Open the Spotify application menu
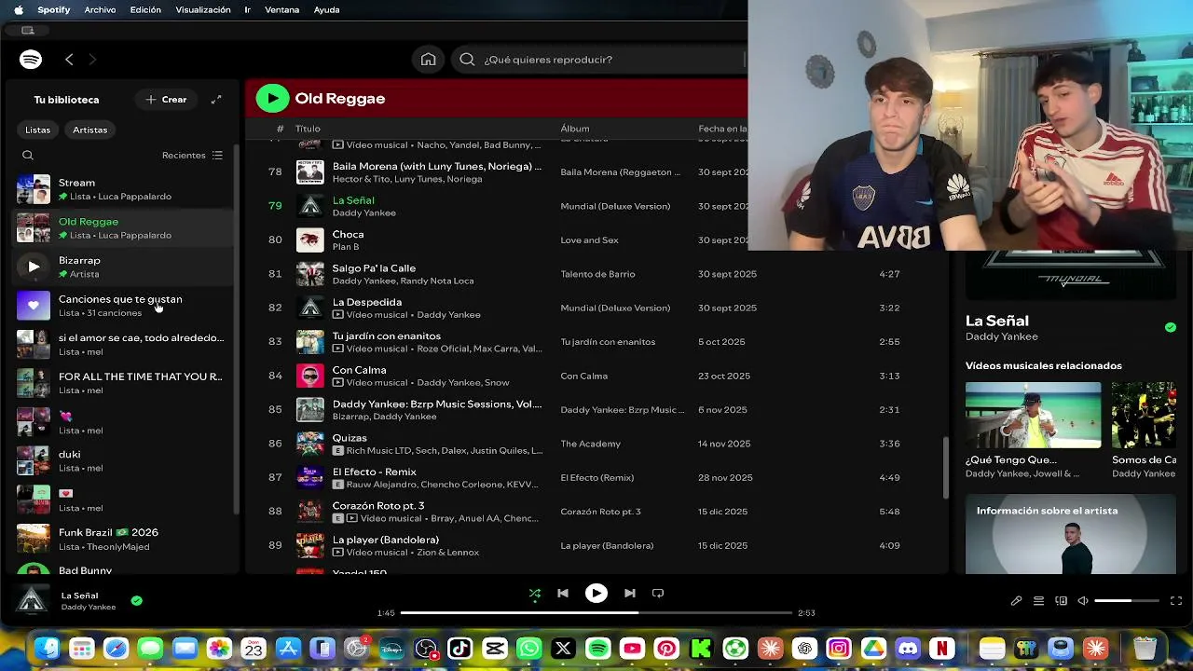Screen dimensions: 1193x671 click(x=53, y=9)
